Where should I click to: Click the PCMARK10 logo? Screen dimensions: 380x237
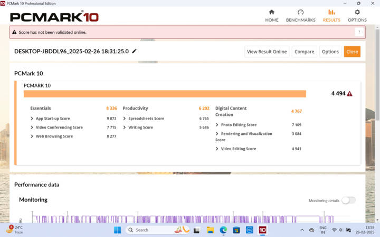54,17
